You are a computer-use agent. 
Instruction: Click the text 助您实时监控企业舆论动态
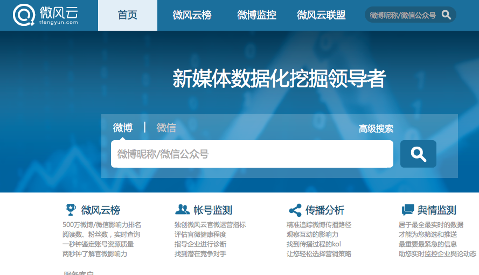pos(438,254)
